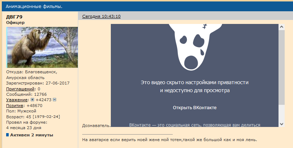This screenshot has width=293, height=148.
Task: Click the plus icon next to Уважение
Action: (32, 100)
